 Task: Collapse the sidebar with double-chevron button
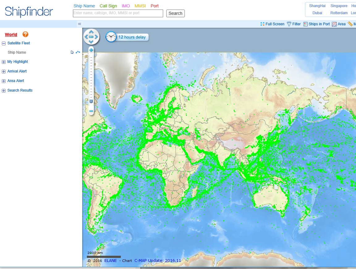[x=79, y=24]
